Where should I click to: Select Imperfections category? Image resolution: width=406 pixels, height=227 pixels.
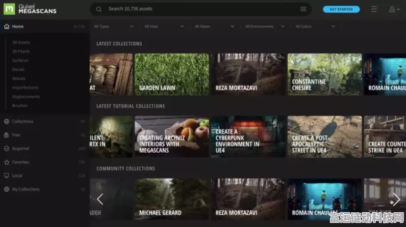(x=25, y=88)
